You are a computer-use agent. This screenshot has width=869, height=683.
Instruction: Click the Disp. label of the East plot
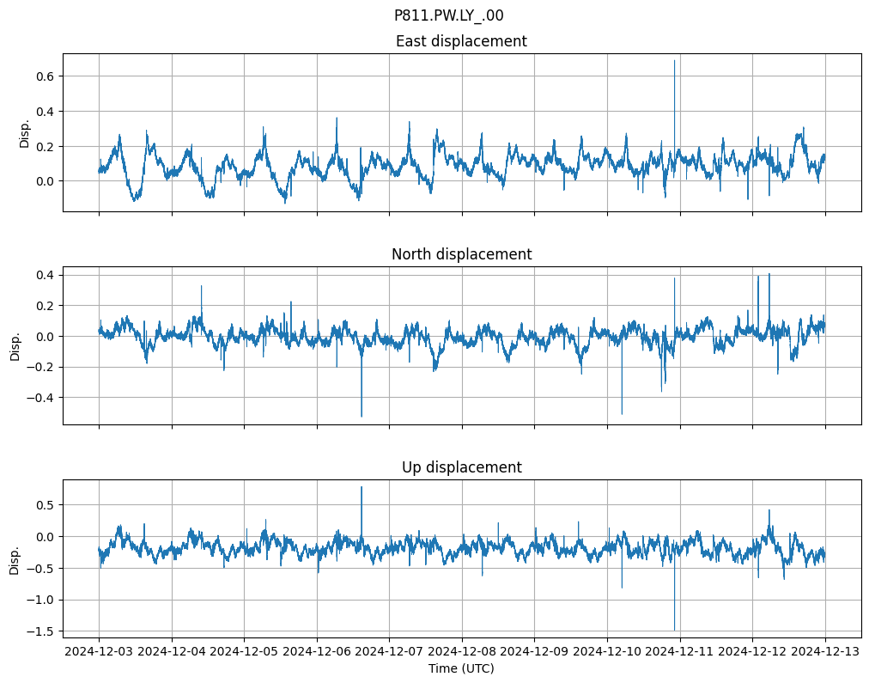click(x=24, y=132)
